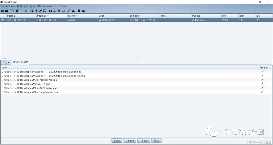
Task: Sort by computer column header
Action: 144,16
